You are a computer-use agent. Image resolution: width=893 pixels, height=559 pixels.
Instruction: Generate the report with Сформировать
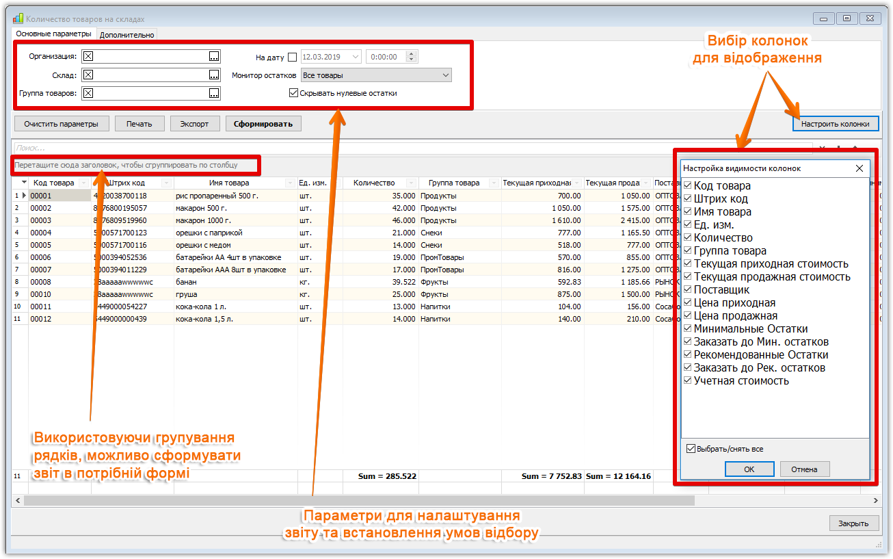[263, 124]
